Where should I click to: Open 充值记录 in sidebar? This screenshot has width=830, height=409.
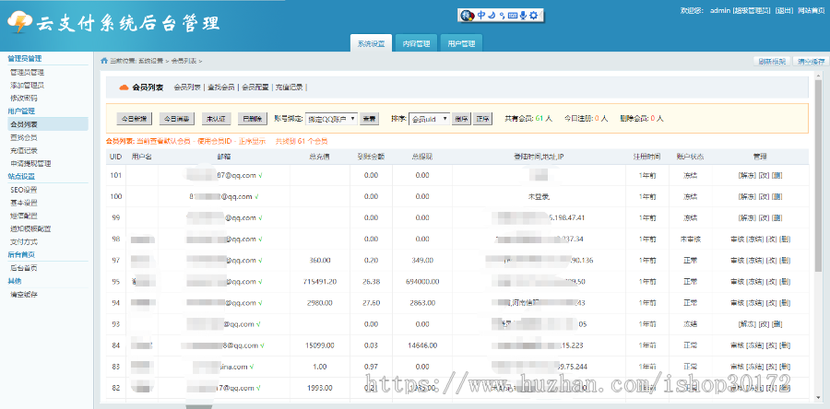pos(24,150)
